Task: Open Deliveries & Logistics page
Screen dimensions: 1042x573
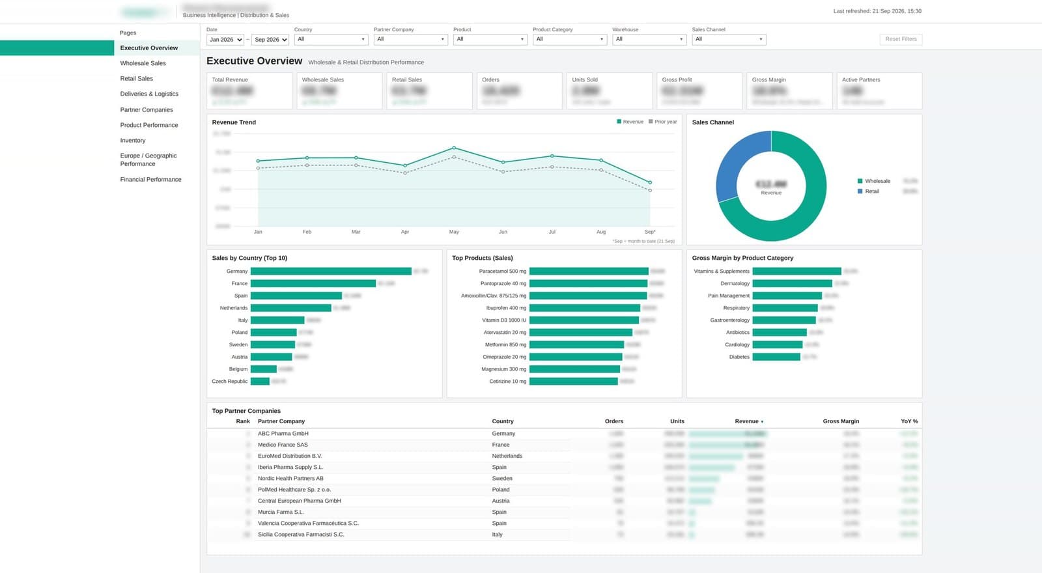Action: tap(149, 94)
